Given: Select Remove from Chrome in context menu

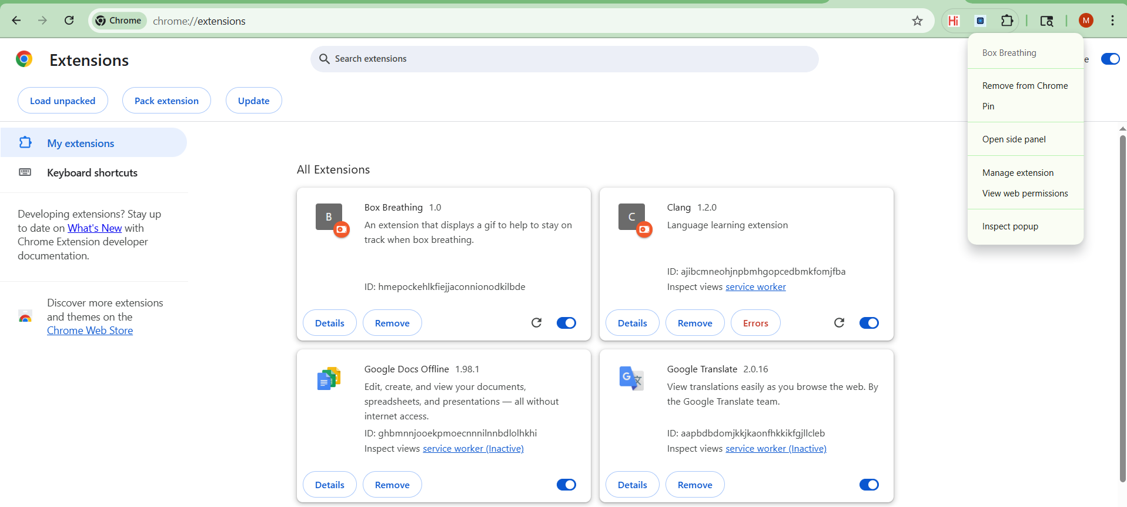Looking at the screenshot, I should pos(1025,86).
